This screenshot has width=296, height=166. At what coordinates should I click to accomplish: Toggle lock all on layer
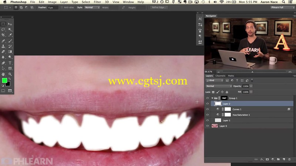tap(227, 92)
